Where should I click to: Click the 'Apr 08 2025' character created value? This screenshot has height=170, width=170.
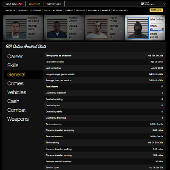point(157,62)
